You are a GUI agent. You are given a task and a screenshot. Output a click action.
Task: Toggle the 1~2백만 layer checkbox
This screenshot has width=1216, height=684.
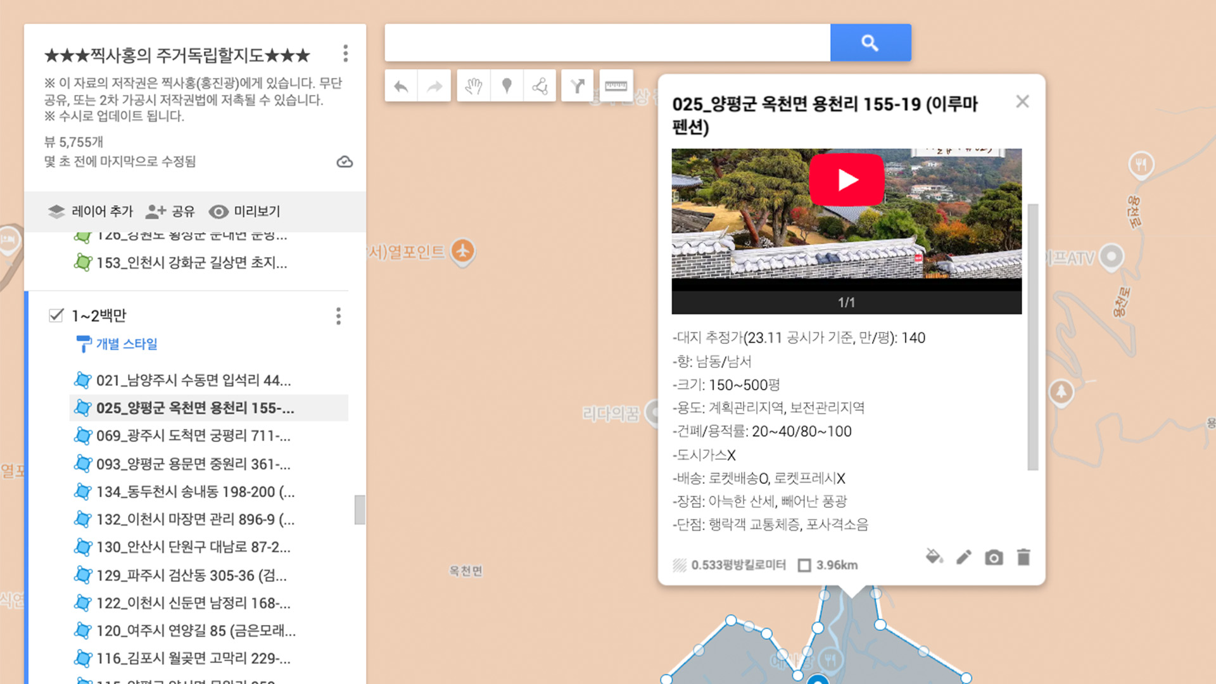pos(56,315)
